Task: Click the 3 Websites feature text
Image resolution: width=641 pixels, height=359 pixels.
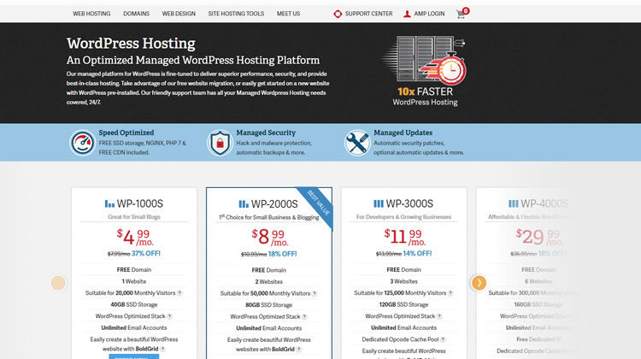Action: (403, 281)
